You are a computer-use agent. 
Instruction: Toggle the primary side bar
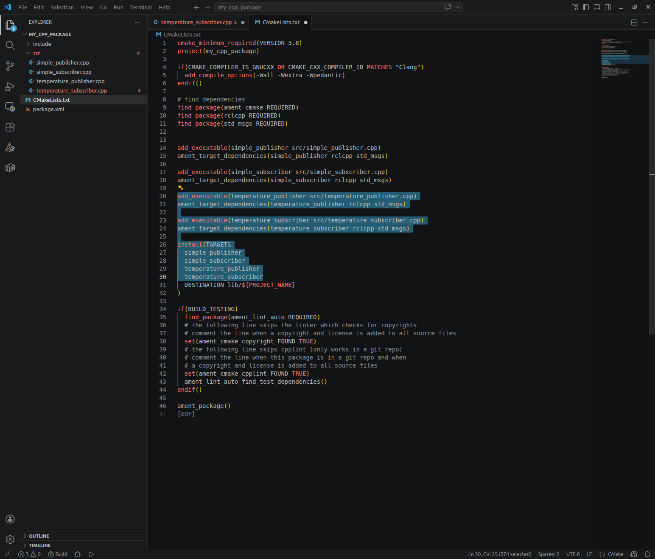586,7
